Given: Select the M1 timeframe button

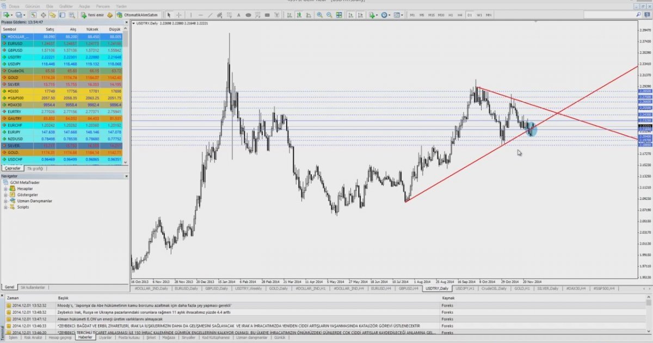Looking at the screenshot, I should [412, 15].
